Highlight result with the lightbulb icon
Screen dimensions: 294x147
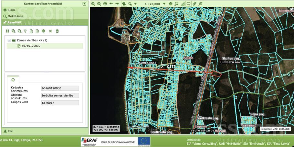click(x=25, y=31)
